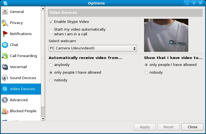This screenshot has height=134, width=206.
Task: Click the Advanced gear icon
Action: pos(5,100)
